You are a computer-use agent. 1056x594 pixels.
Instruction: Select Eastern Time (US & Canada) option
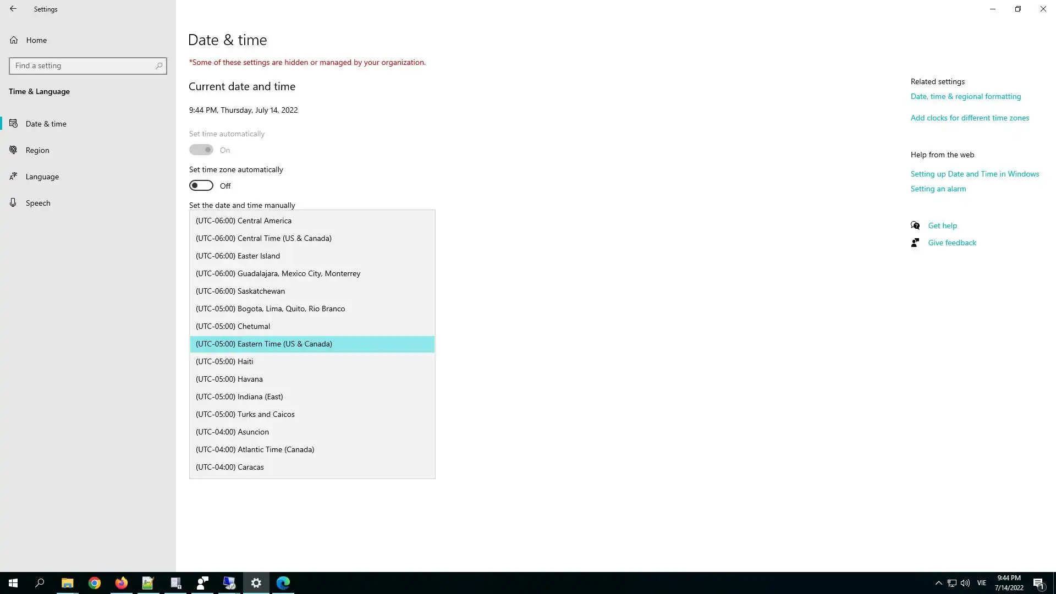point(312,344)
